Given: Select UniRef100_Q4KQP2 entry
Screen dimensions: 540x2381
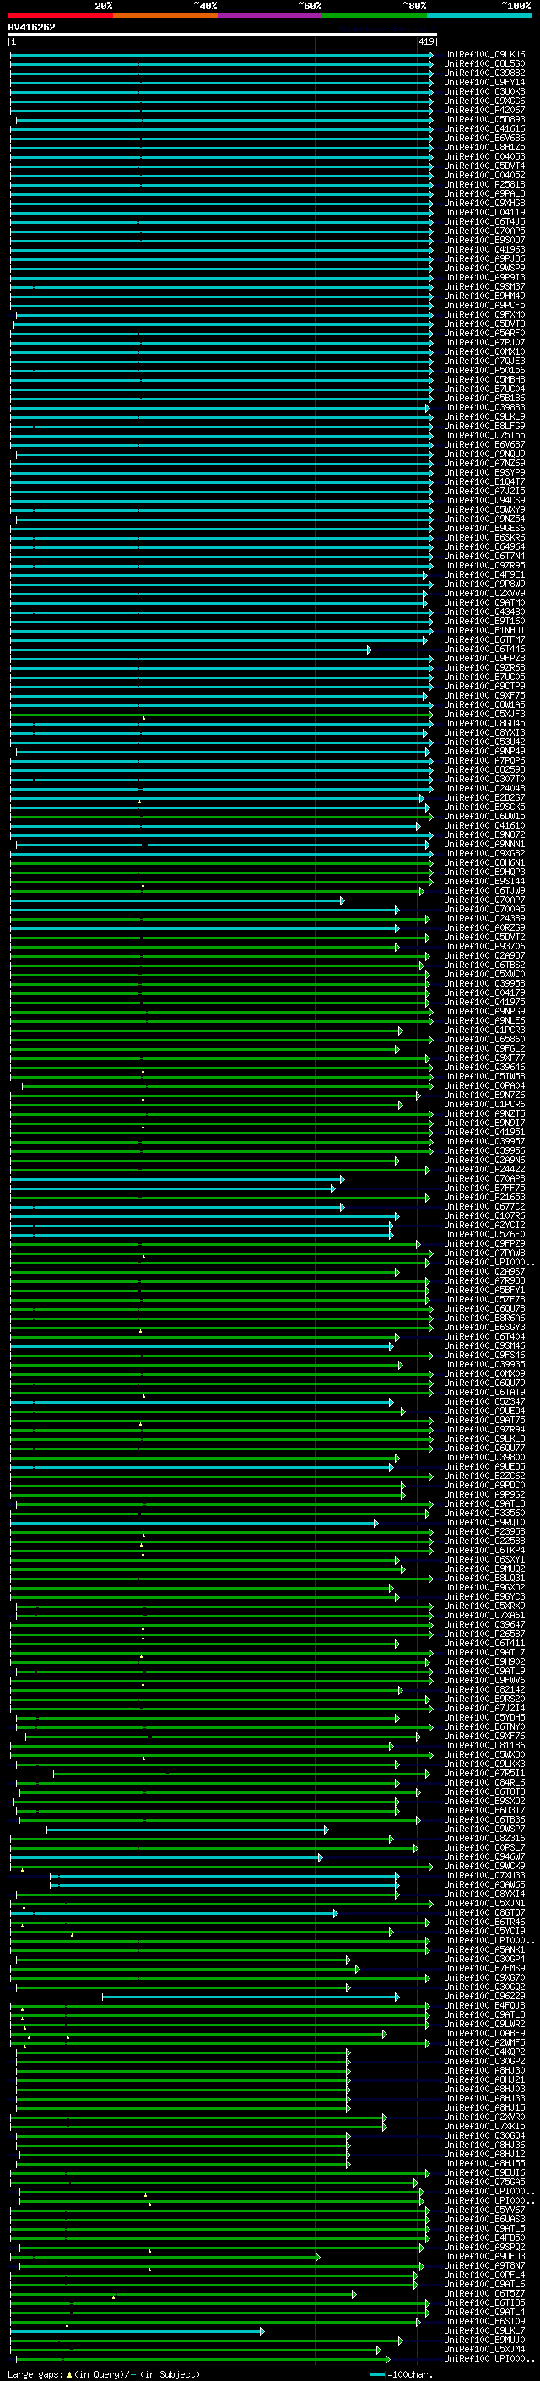Looking at the screenshot, I should [484, 2052].
